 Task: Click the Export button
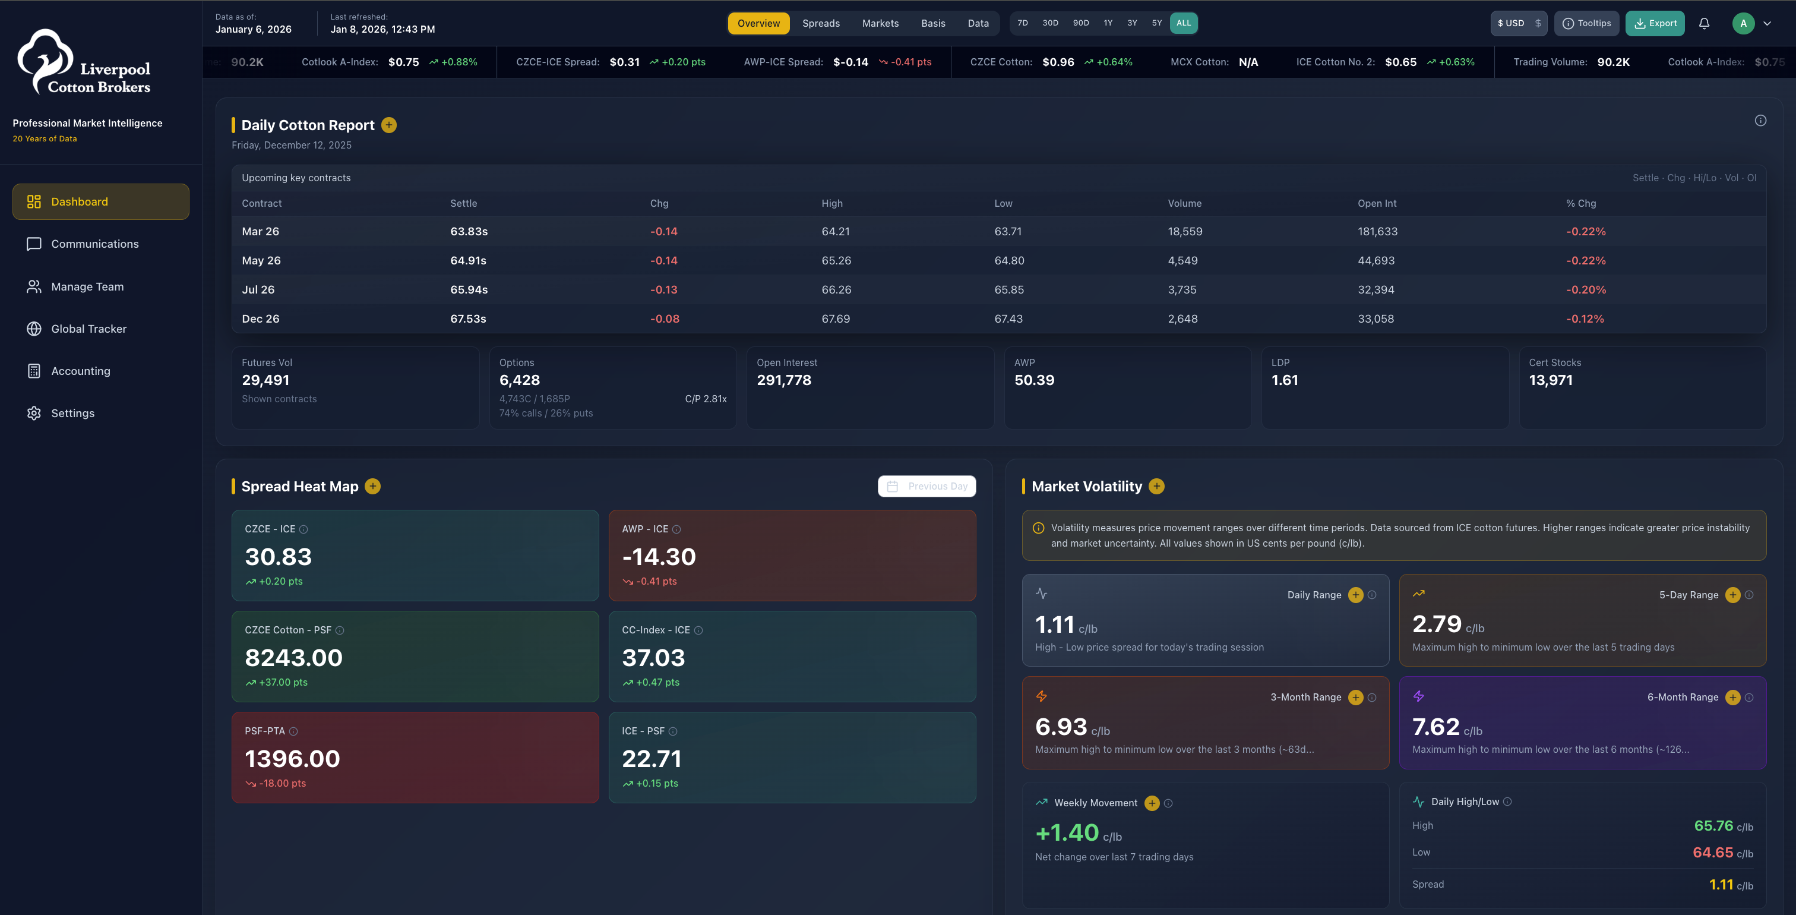1655,23
